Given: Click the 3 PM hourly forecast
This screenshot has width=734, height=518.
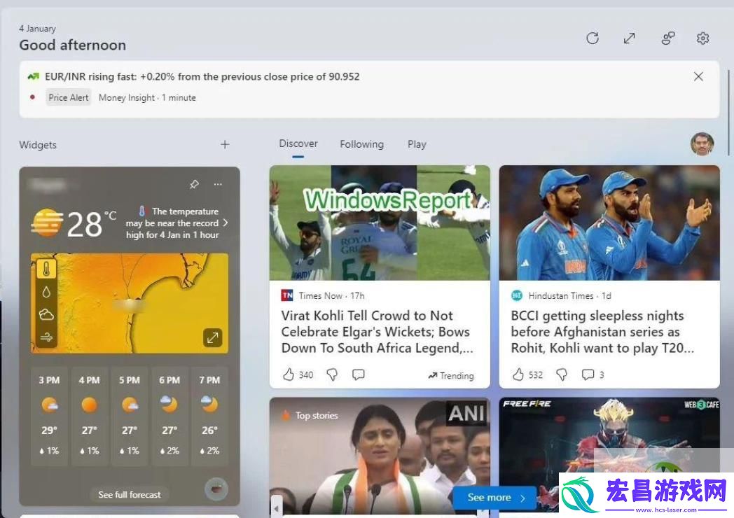Looking at the screenshot, I should tap(49, 416).
